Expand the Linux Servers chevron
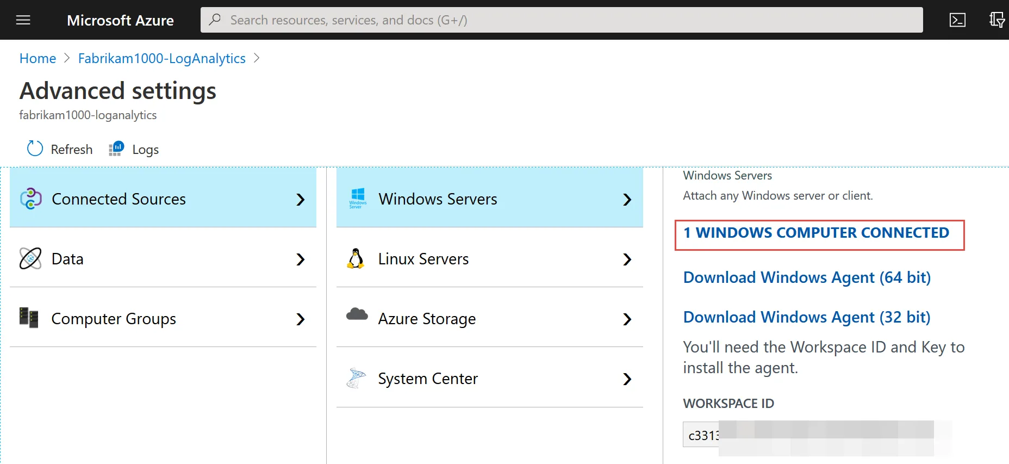This screenshot has height=464, width=1009. pyautogui.click(x=627, y=259)
